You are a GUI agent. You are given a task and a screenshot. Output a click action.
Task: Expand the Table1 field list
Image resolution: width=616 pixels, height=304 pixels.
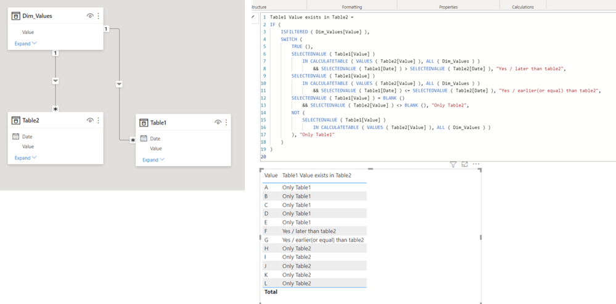tap(154, 160)
